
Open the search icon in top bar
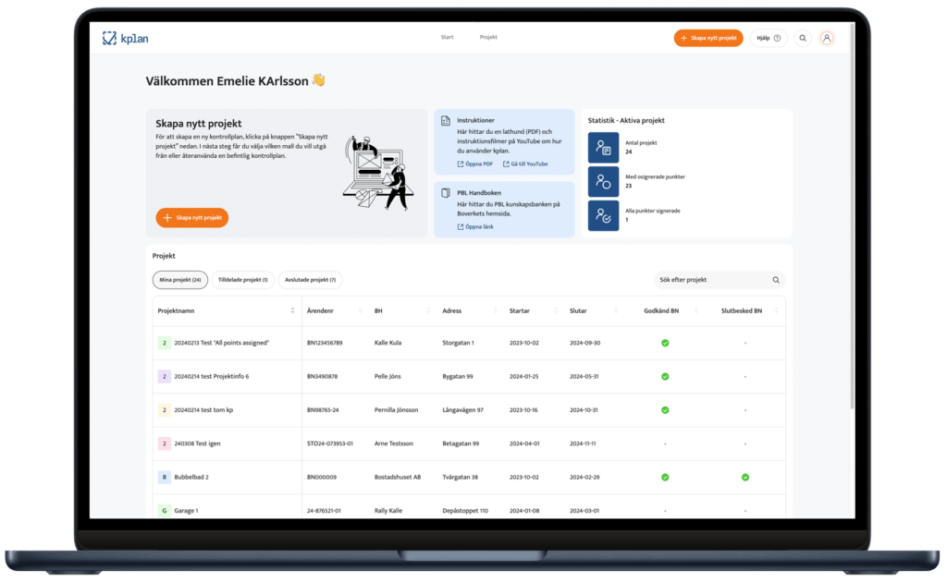[803, 38]
